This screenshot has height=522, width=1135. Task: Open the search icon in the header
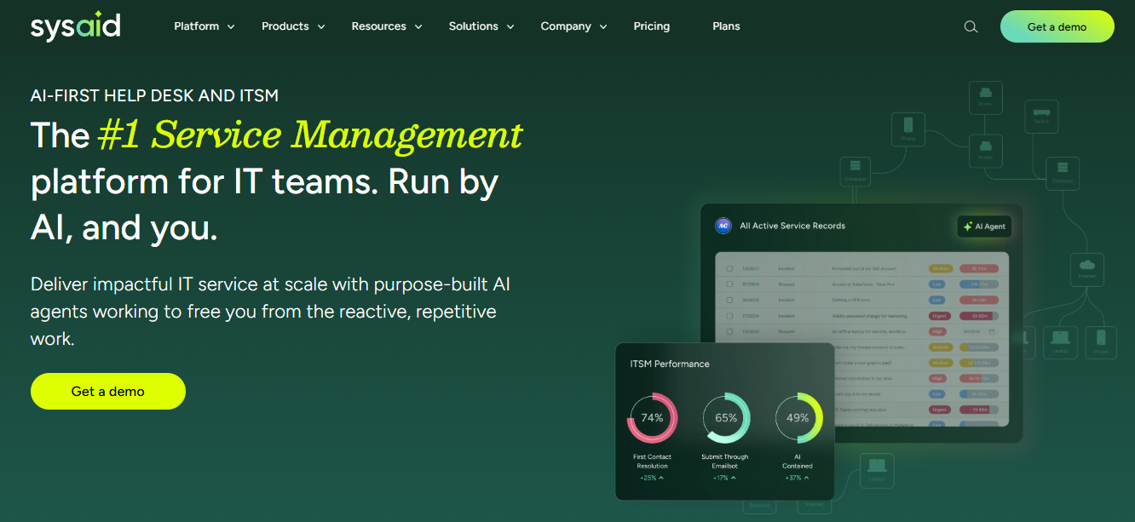(971, 26)
